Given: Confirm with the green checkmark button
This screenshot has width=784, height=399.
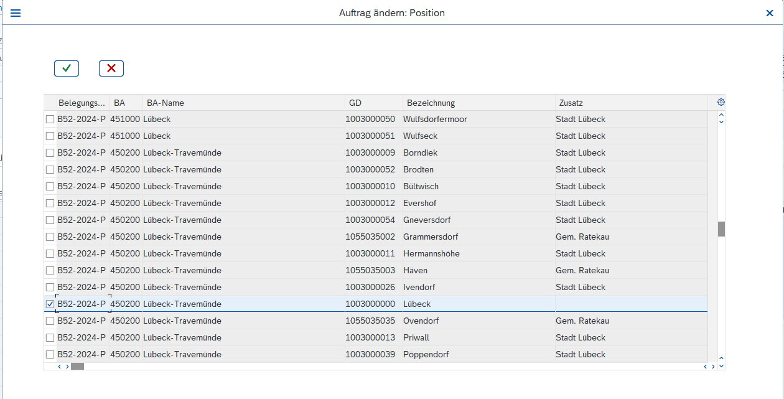Looking at the screenshot, I should [x=67, y=68].
